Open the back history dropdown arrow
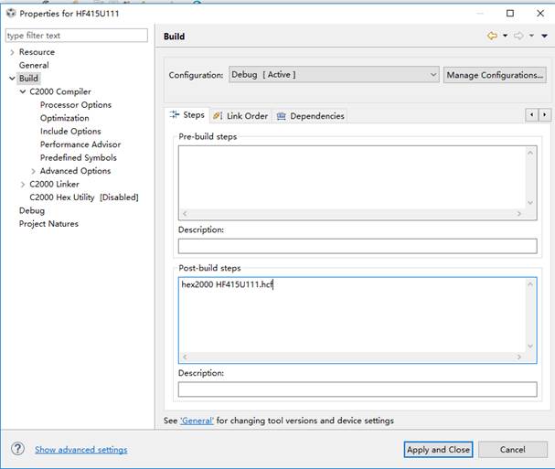The width and height of the screenshot is (555, 469). (x=505, y=36)
